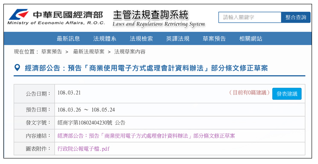Select document number 經商字第10802404230號

point(85,123)
